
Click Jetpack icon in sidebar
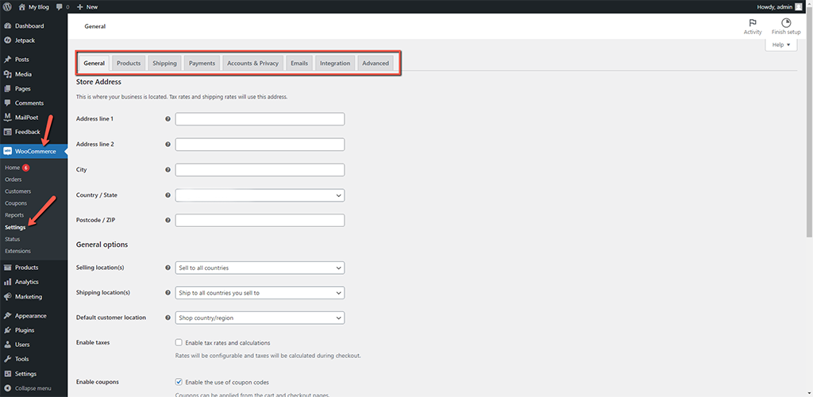pyautogui.click(x=8, y=40)
